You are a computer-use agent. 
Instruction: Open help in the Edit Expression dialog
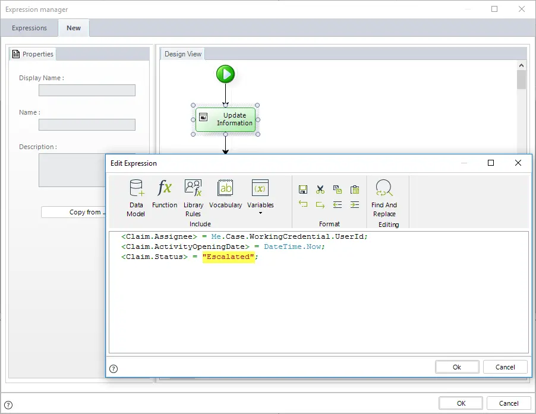113,369
